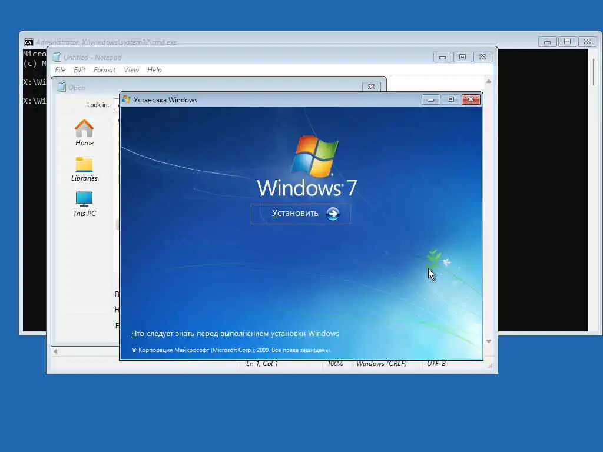Click 'Ln 1, Col 1' in Notepad status bar
This screenshot has width=603, height=452.
click(262, 364)
